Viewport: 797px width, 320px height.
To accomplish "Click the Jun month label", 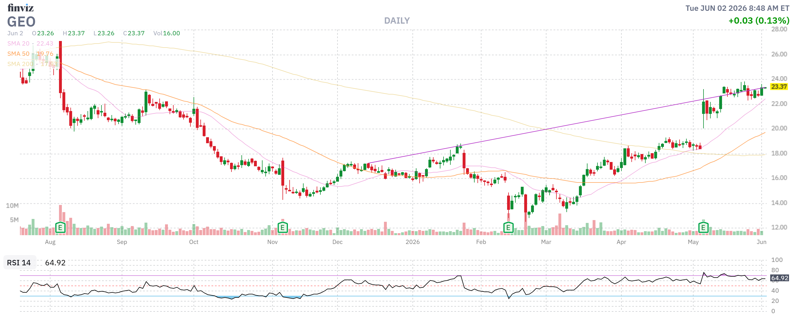I will (761, 242).
